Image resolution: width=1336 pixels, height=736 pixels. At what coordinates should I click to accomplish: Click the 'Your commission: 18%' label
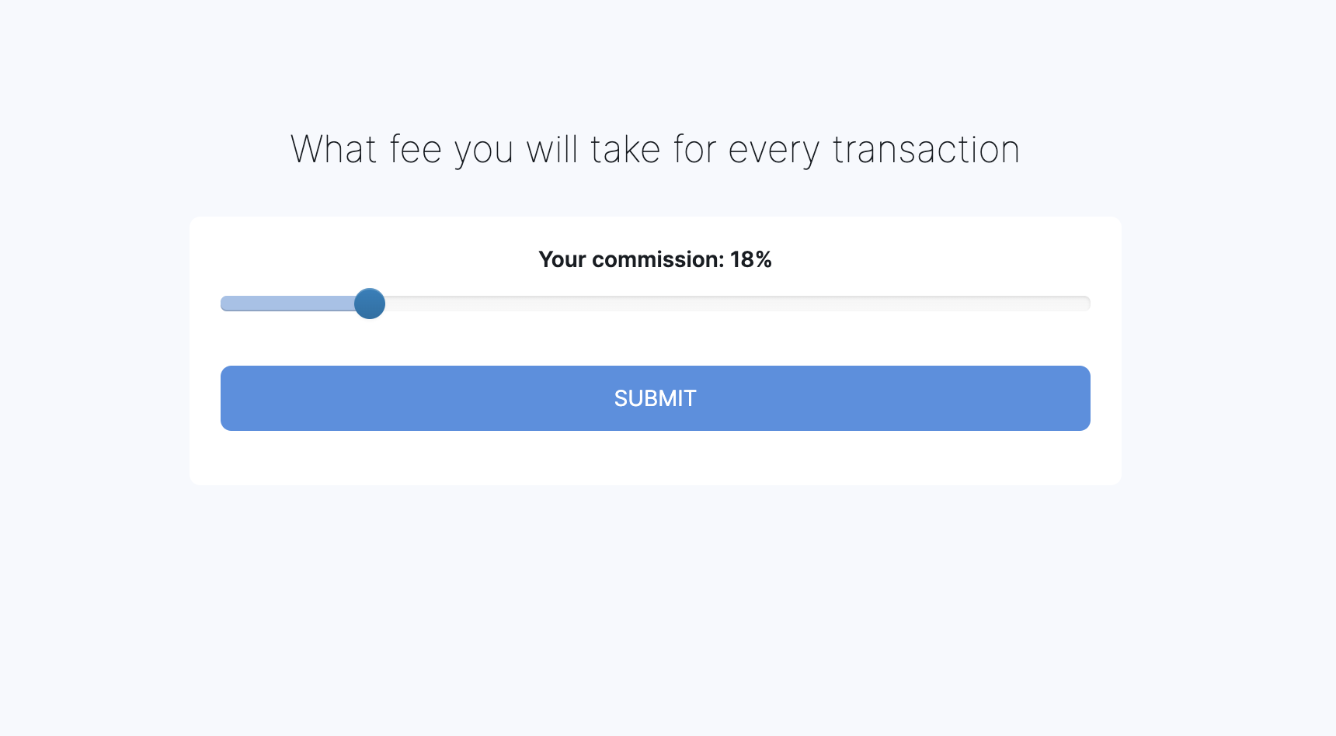point(655,259)
